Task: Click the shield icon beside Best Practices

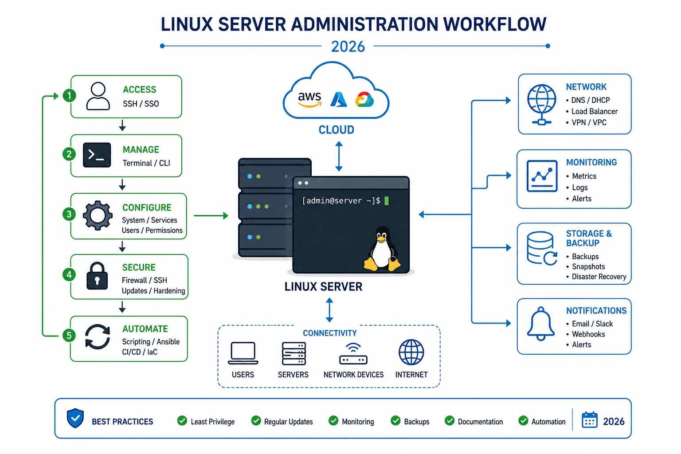Action: click(x=75, y=418)
